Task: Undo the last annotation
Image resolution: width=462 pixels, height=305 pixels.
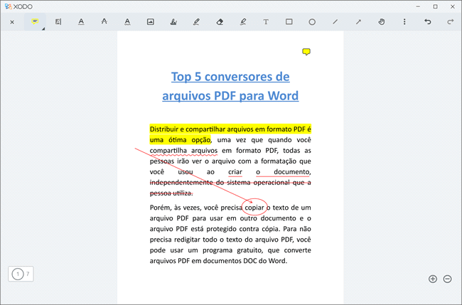Action: (427, 22)
